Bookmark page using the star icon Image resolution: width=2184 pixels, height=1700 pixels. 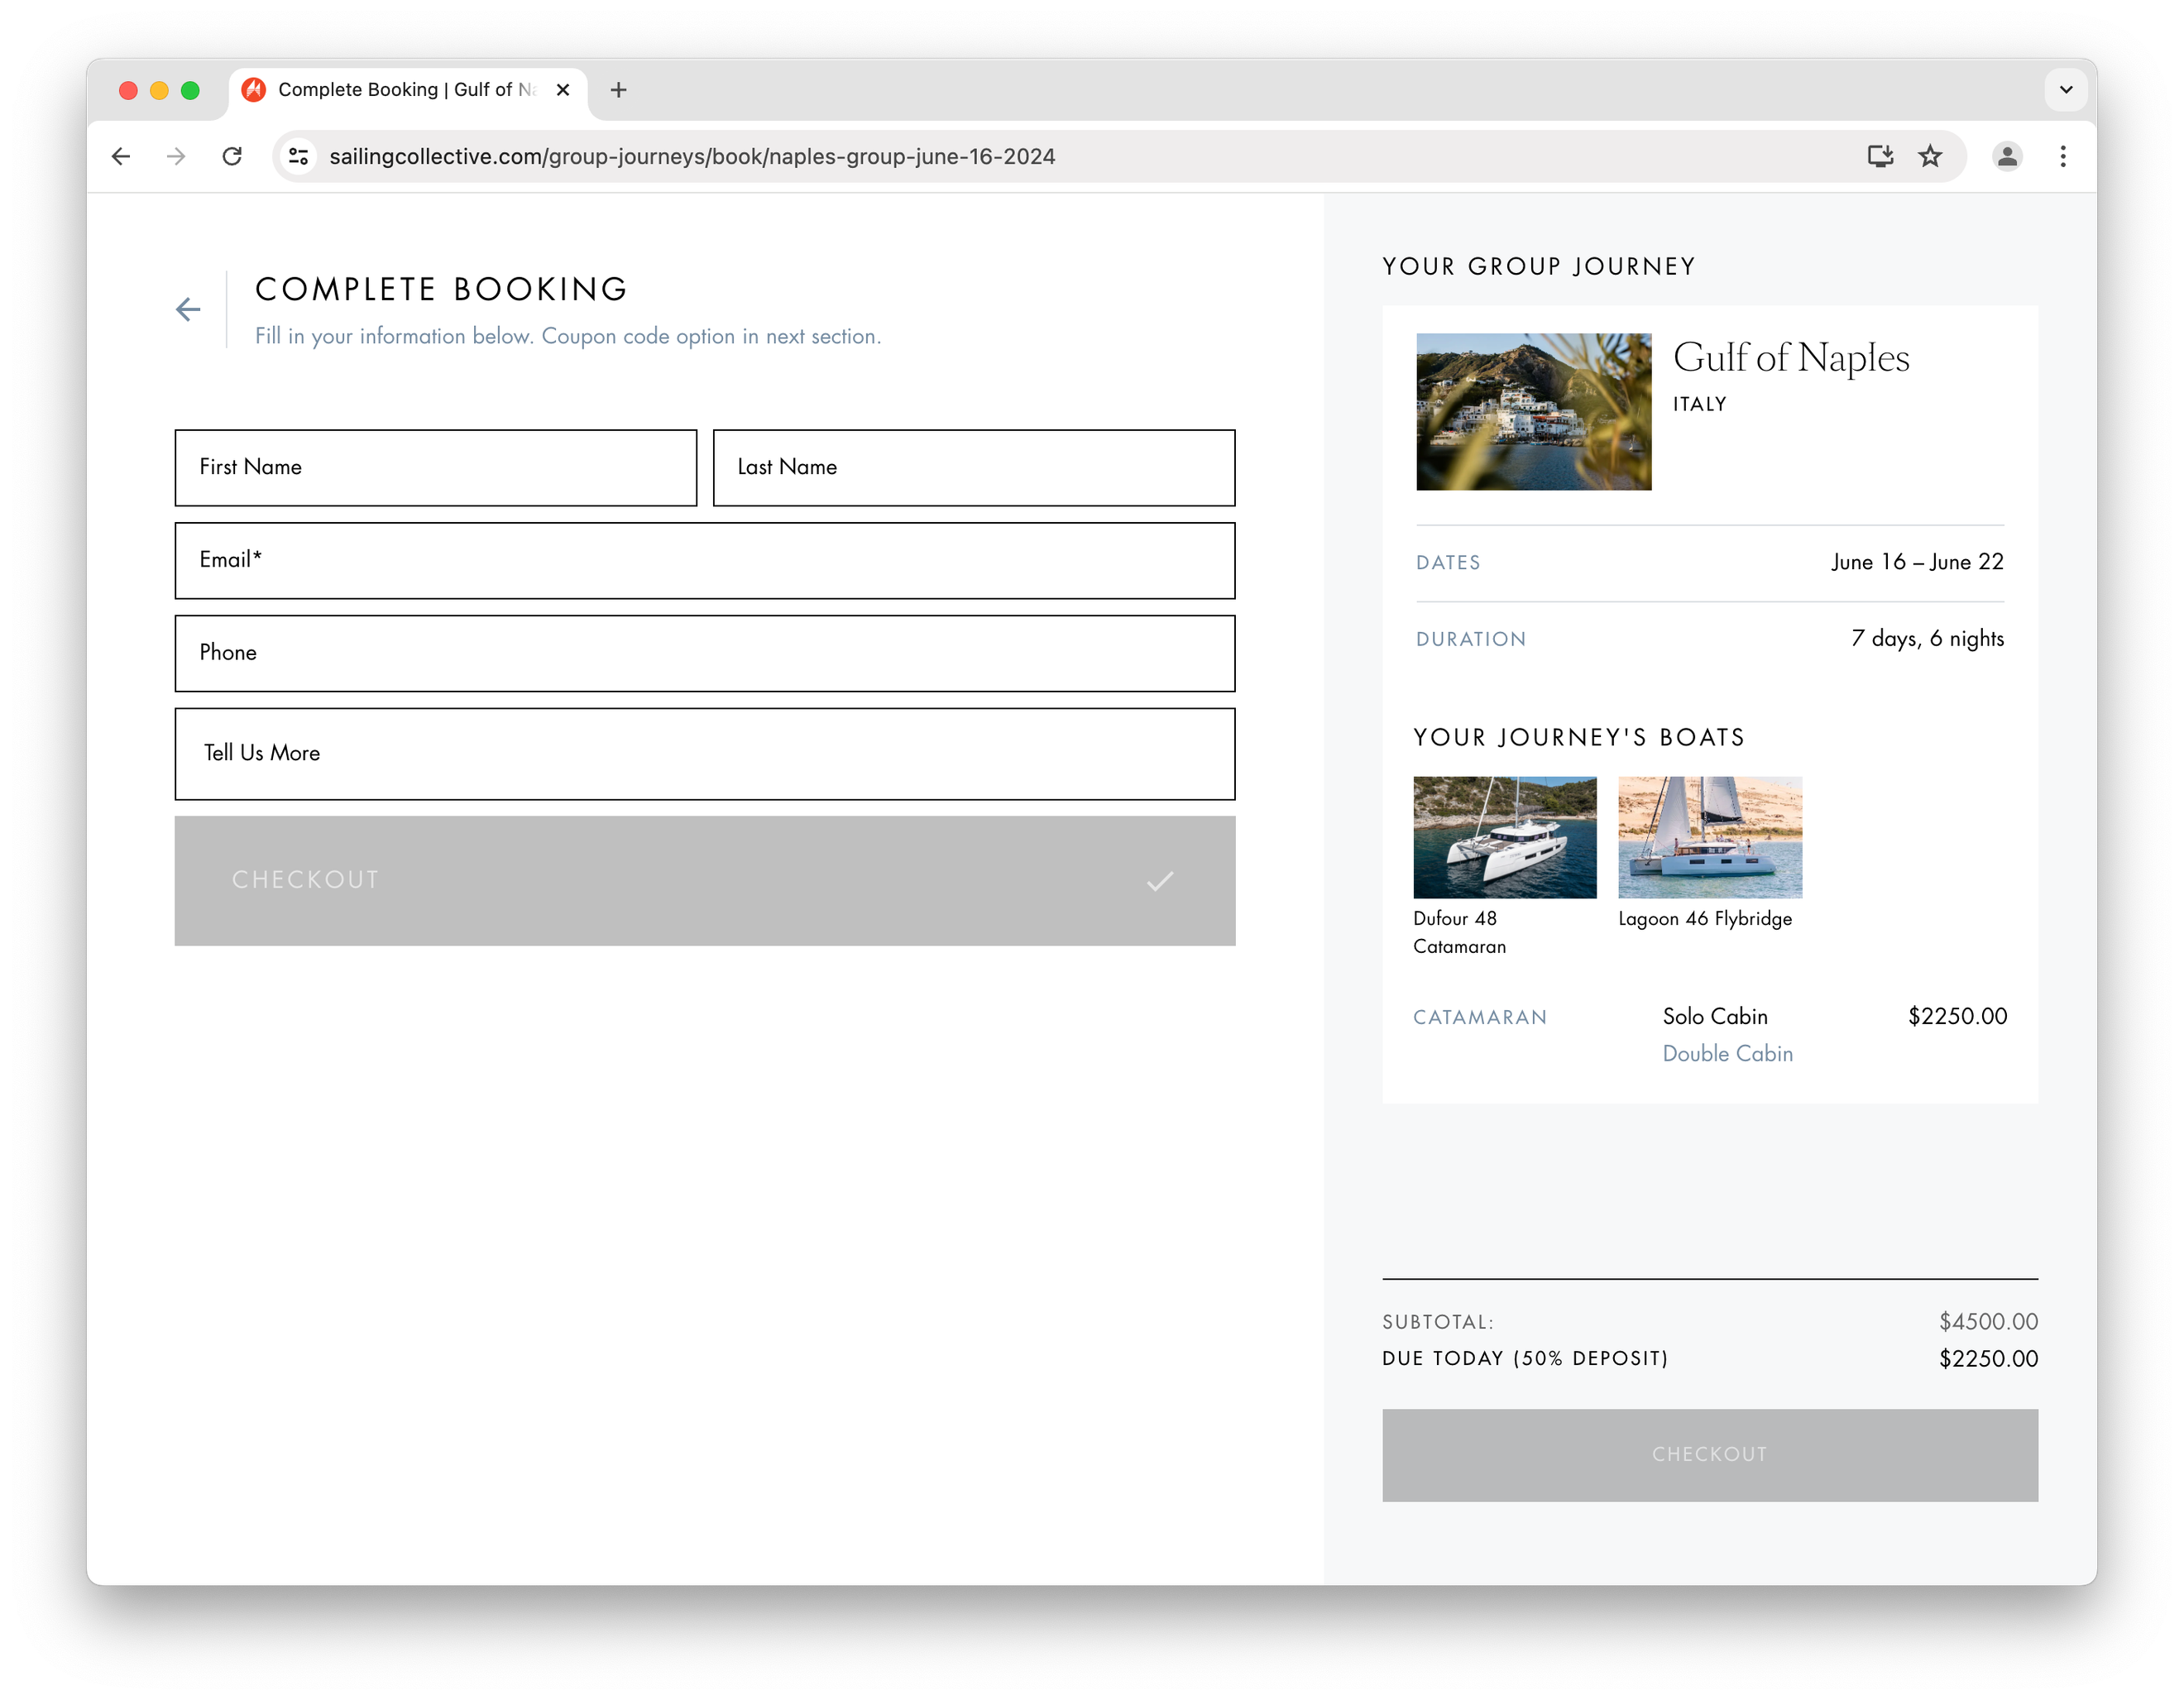[1930, 156]
